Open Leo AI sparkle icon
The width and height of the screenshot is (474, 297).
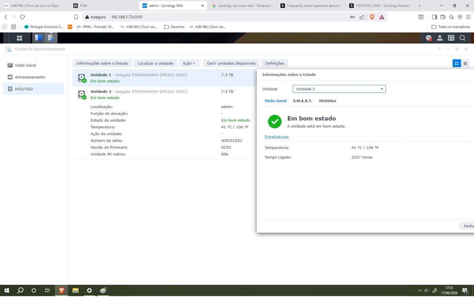(451, 17)
